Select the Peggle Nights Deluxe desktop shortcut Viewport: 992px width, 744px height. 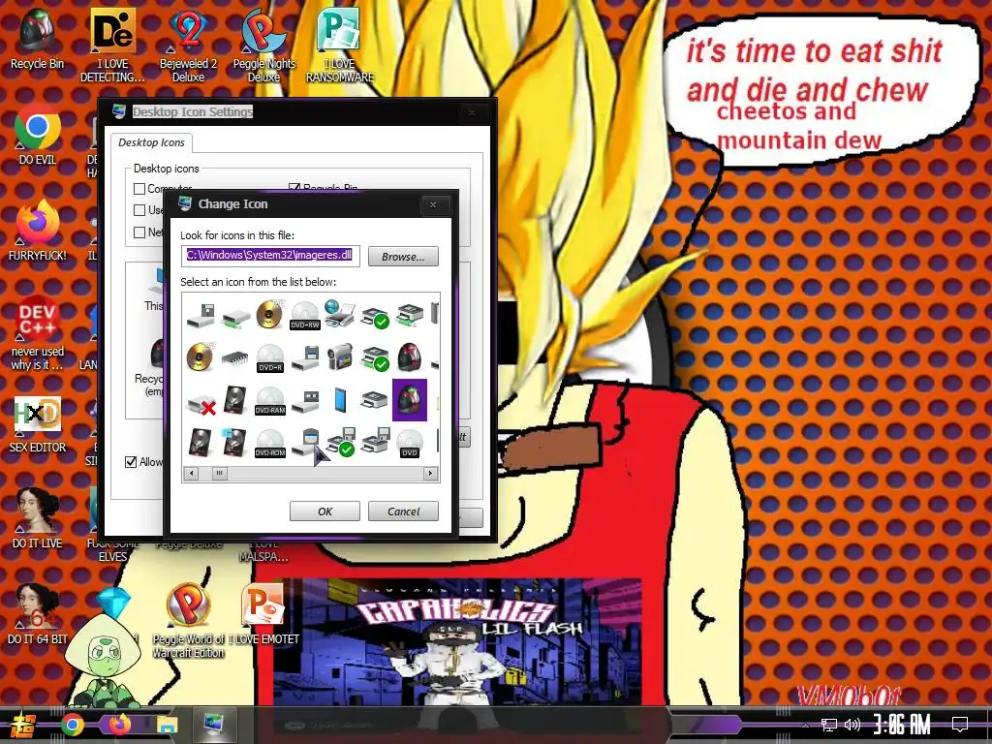pos(263,45)
